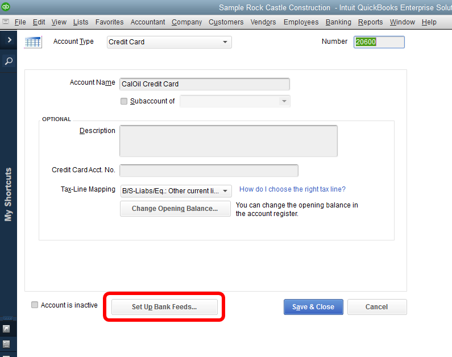
Task: Open the search magnifier in the sidebar
Action: [9, 61]
